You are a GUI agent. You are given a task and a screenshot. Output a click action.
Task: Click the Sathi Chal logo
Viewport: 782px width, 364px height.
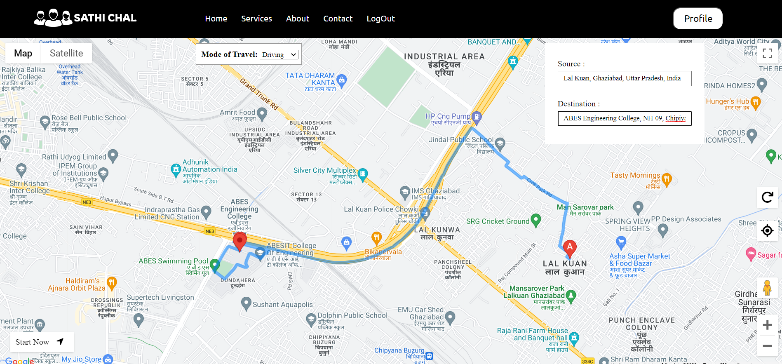pos(85,18)
